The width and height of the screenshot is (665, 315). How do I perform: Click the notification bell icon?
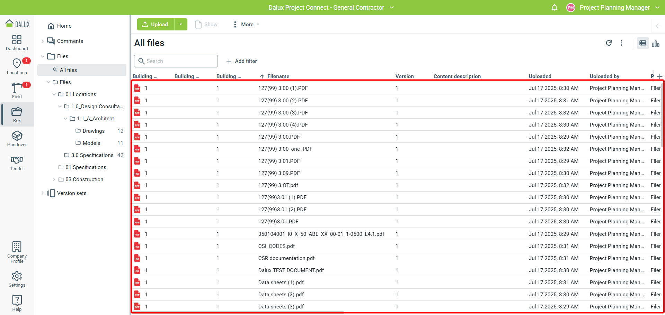pos(554,8)
